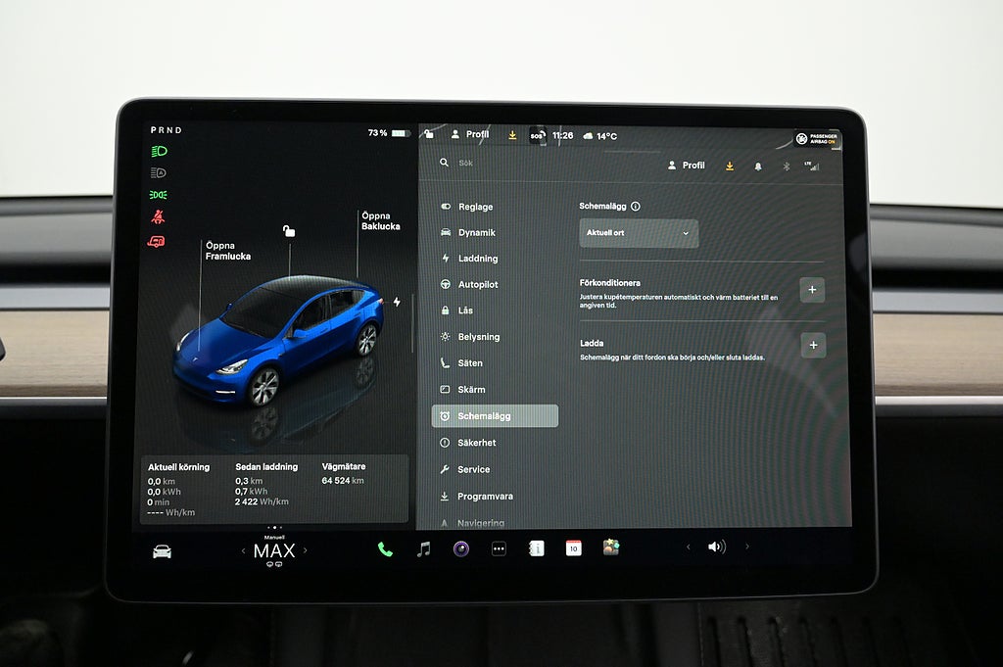This screenshot has width=1003, height=667.
Task: Tap the car controls icon
Action: tap(162, 551)
